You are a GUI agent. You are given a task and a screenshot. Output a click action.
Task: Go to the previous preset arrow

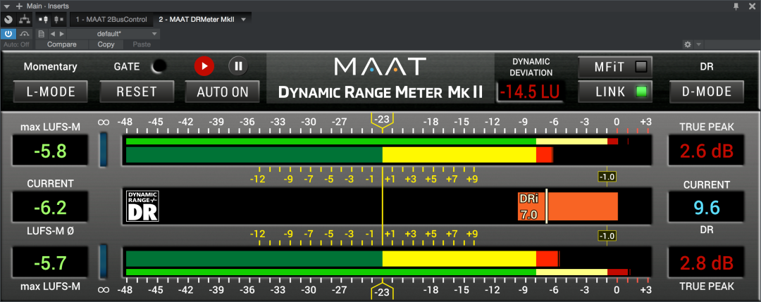53,34
